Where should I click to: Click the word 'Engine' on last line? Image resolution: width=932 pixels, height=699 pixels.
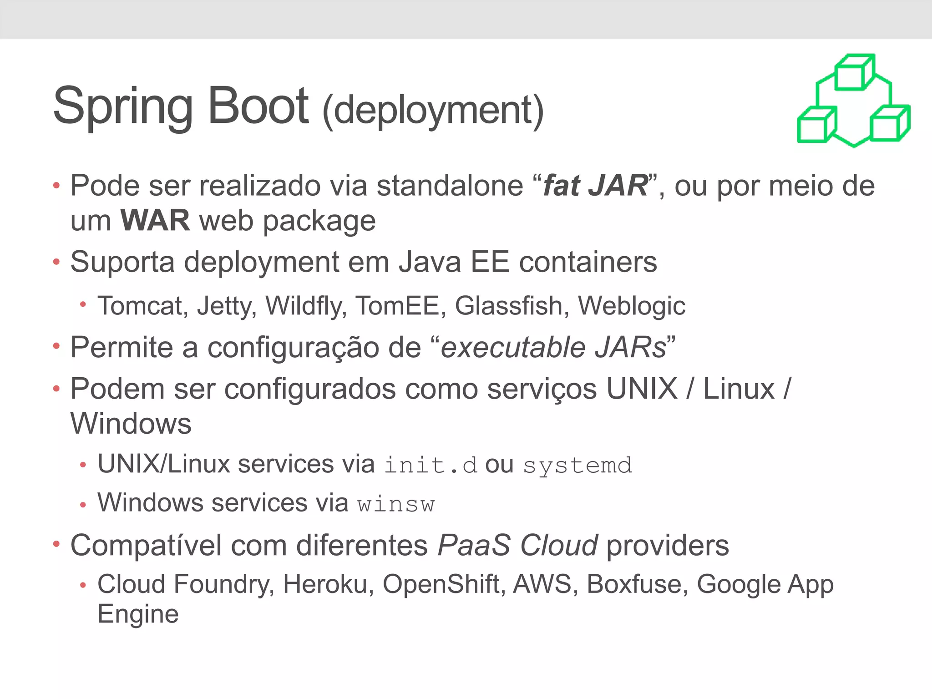pos(138,614)
